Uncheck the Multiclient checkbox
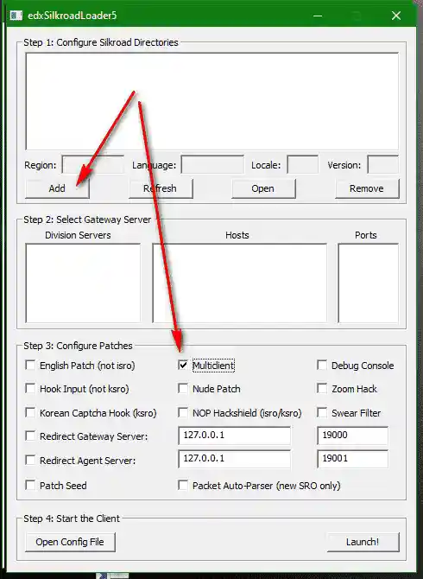 point(183,366)
